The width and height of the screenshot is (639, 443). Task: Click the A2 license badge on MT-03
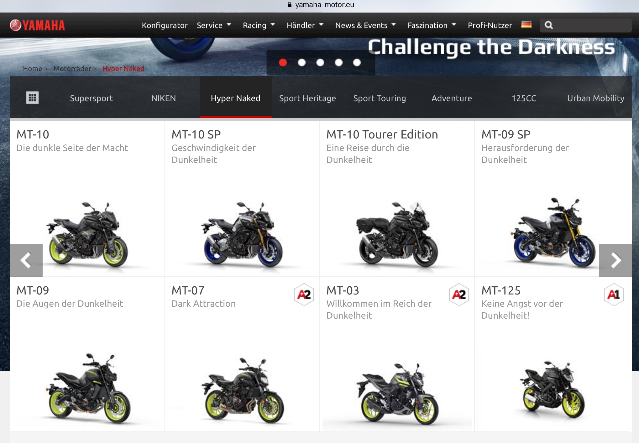click(x=459, y=294)
